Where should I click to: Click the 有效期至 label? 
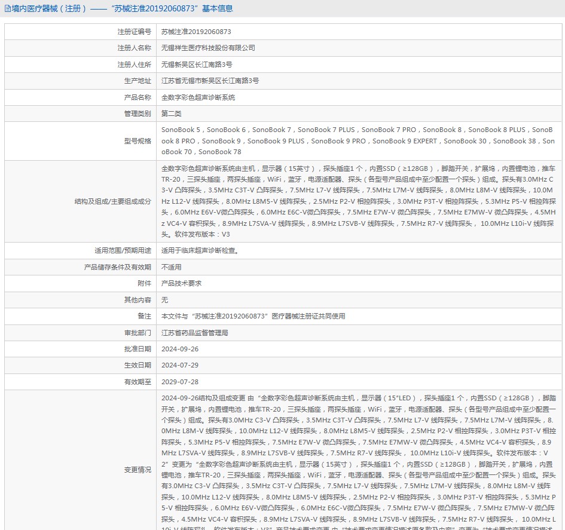138,382
